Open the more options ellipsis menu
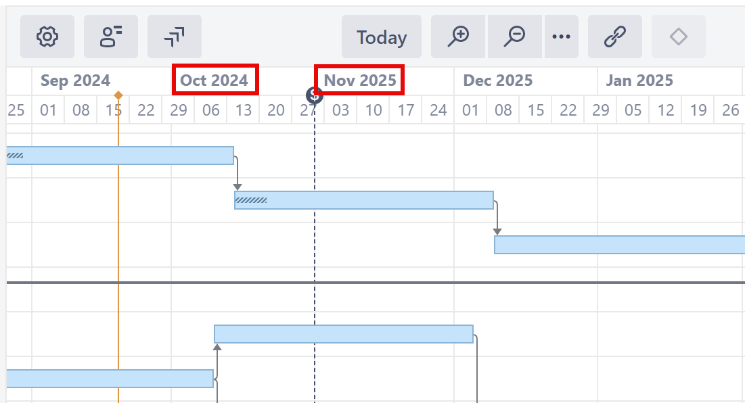 coord(562,37)
